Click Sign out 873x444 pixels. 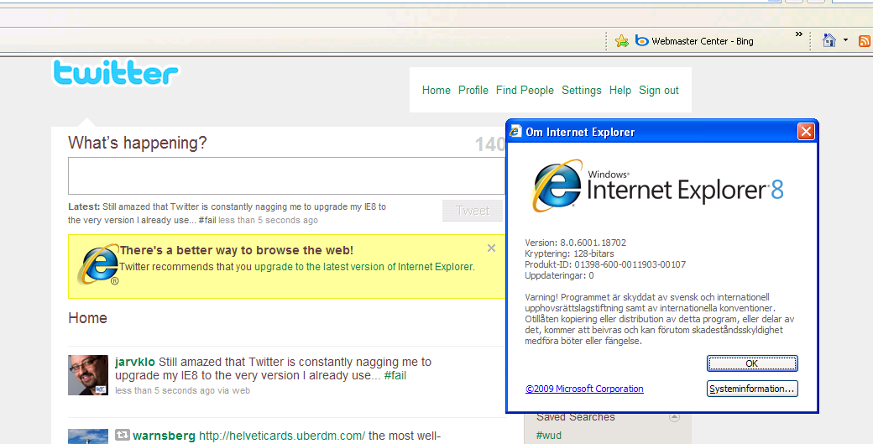[659, 90]
